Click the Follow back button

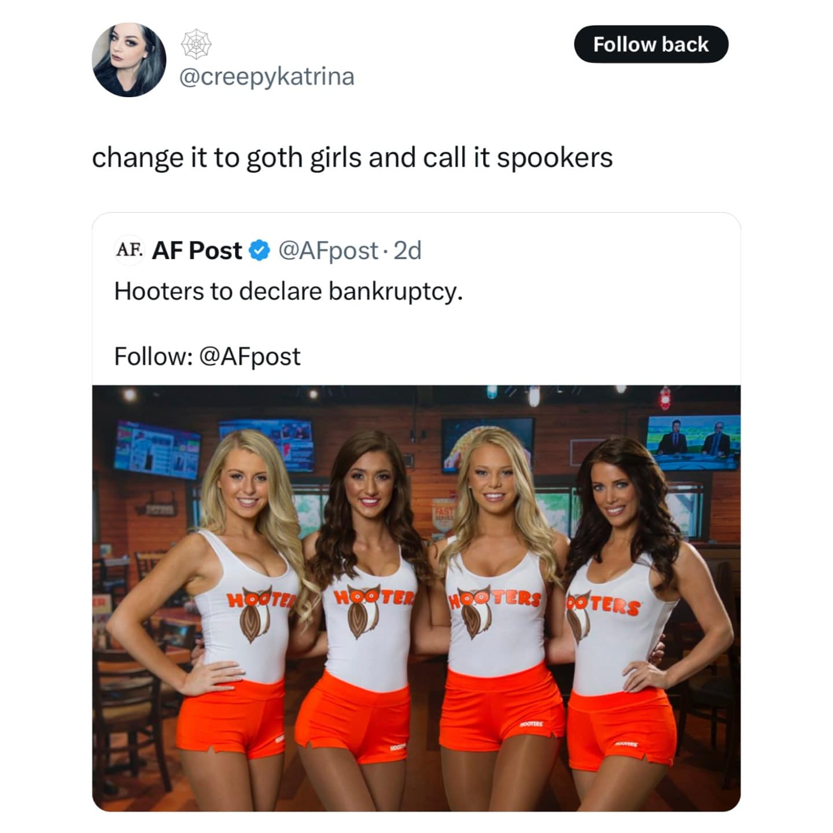pyautogui.click(x=651, y=45)
